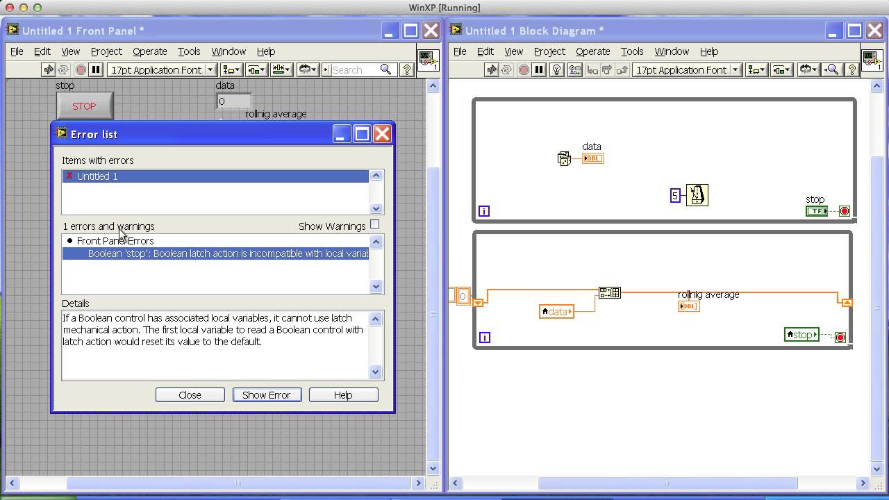Open Context Help in Block Diagram toolbar
The width and height of the screenshot is (889, 500).
851,69
